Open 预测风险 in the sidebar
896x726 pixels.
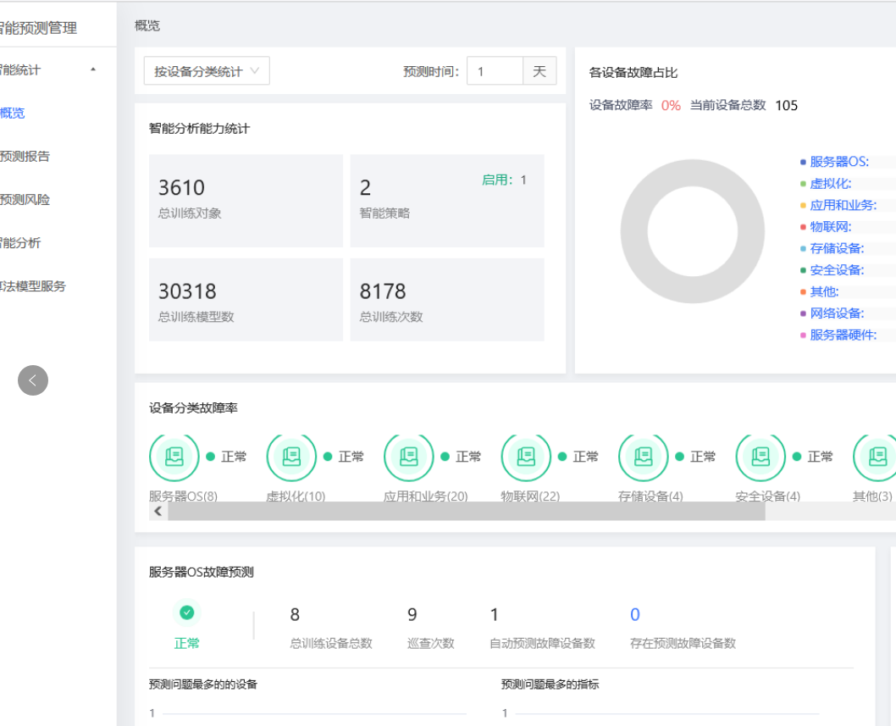[25, 200]
